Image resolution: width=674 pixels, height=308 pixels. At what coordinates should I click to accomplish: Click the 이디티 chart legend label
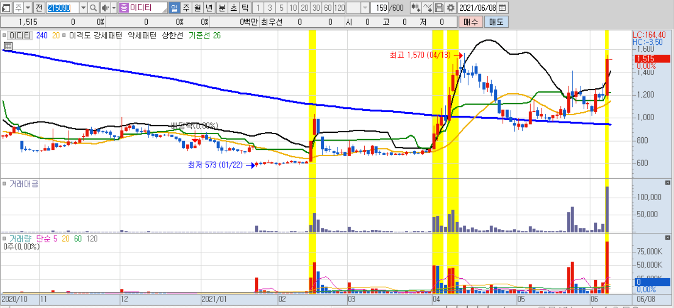pos(20,35)
